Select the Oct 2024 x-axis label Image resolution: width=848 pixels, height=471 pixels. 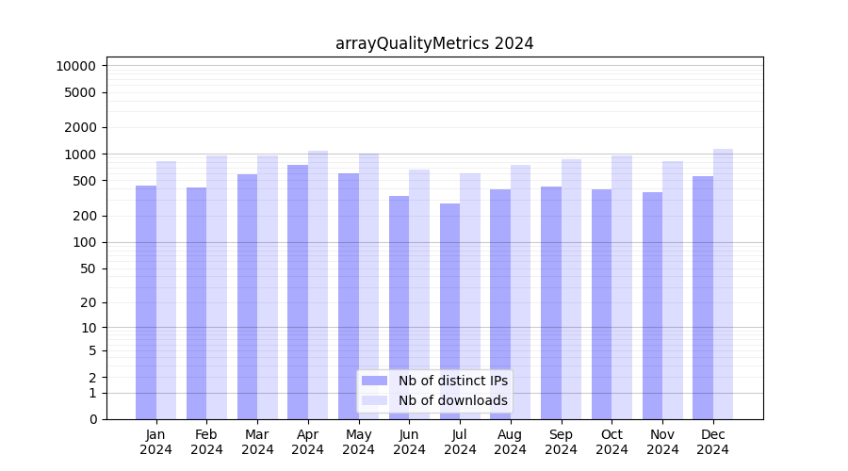(x=612, y=442)
